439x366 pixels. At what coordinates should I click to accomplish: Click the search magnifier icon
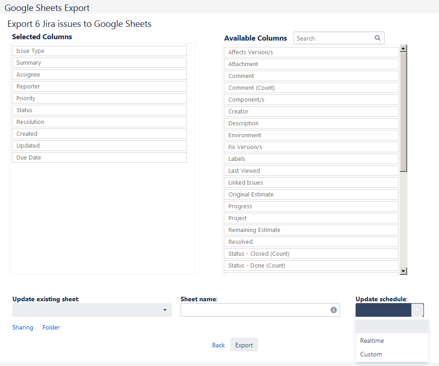(377, 38)
